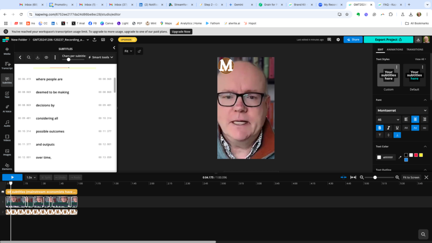This screenshot has height=243, width=432.
Task: Click the subtitles search magnifier icon
Action: (x=29, y=57)
